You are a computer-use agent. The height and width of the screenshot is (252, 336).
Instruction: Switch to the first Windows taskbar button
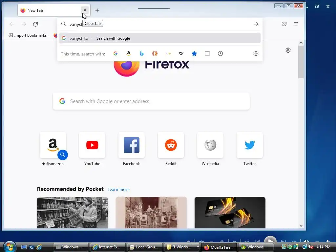tap(71, 247)
